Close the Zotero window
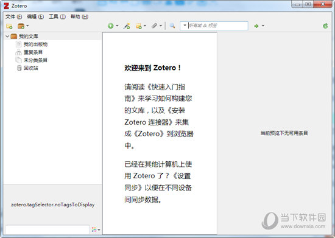The width and height of the screenshot is (335, 238). coord(323,4)
